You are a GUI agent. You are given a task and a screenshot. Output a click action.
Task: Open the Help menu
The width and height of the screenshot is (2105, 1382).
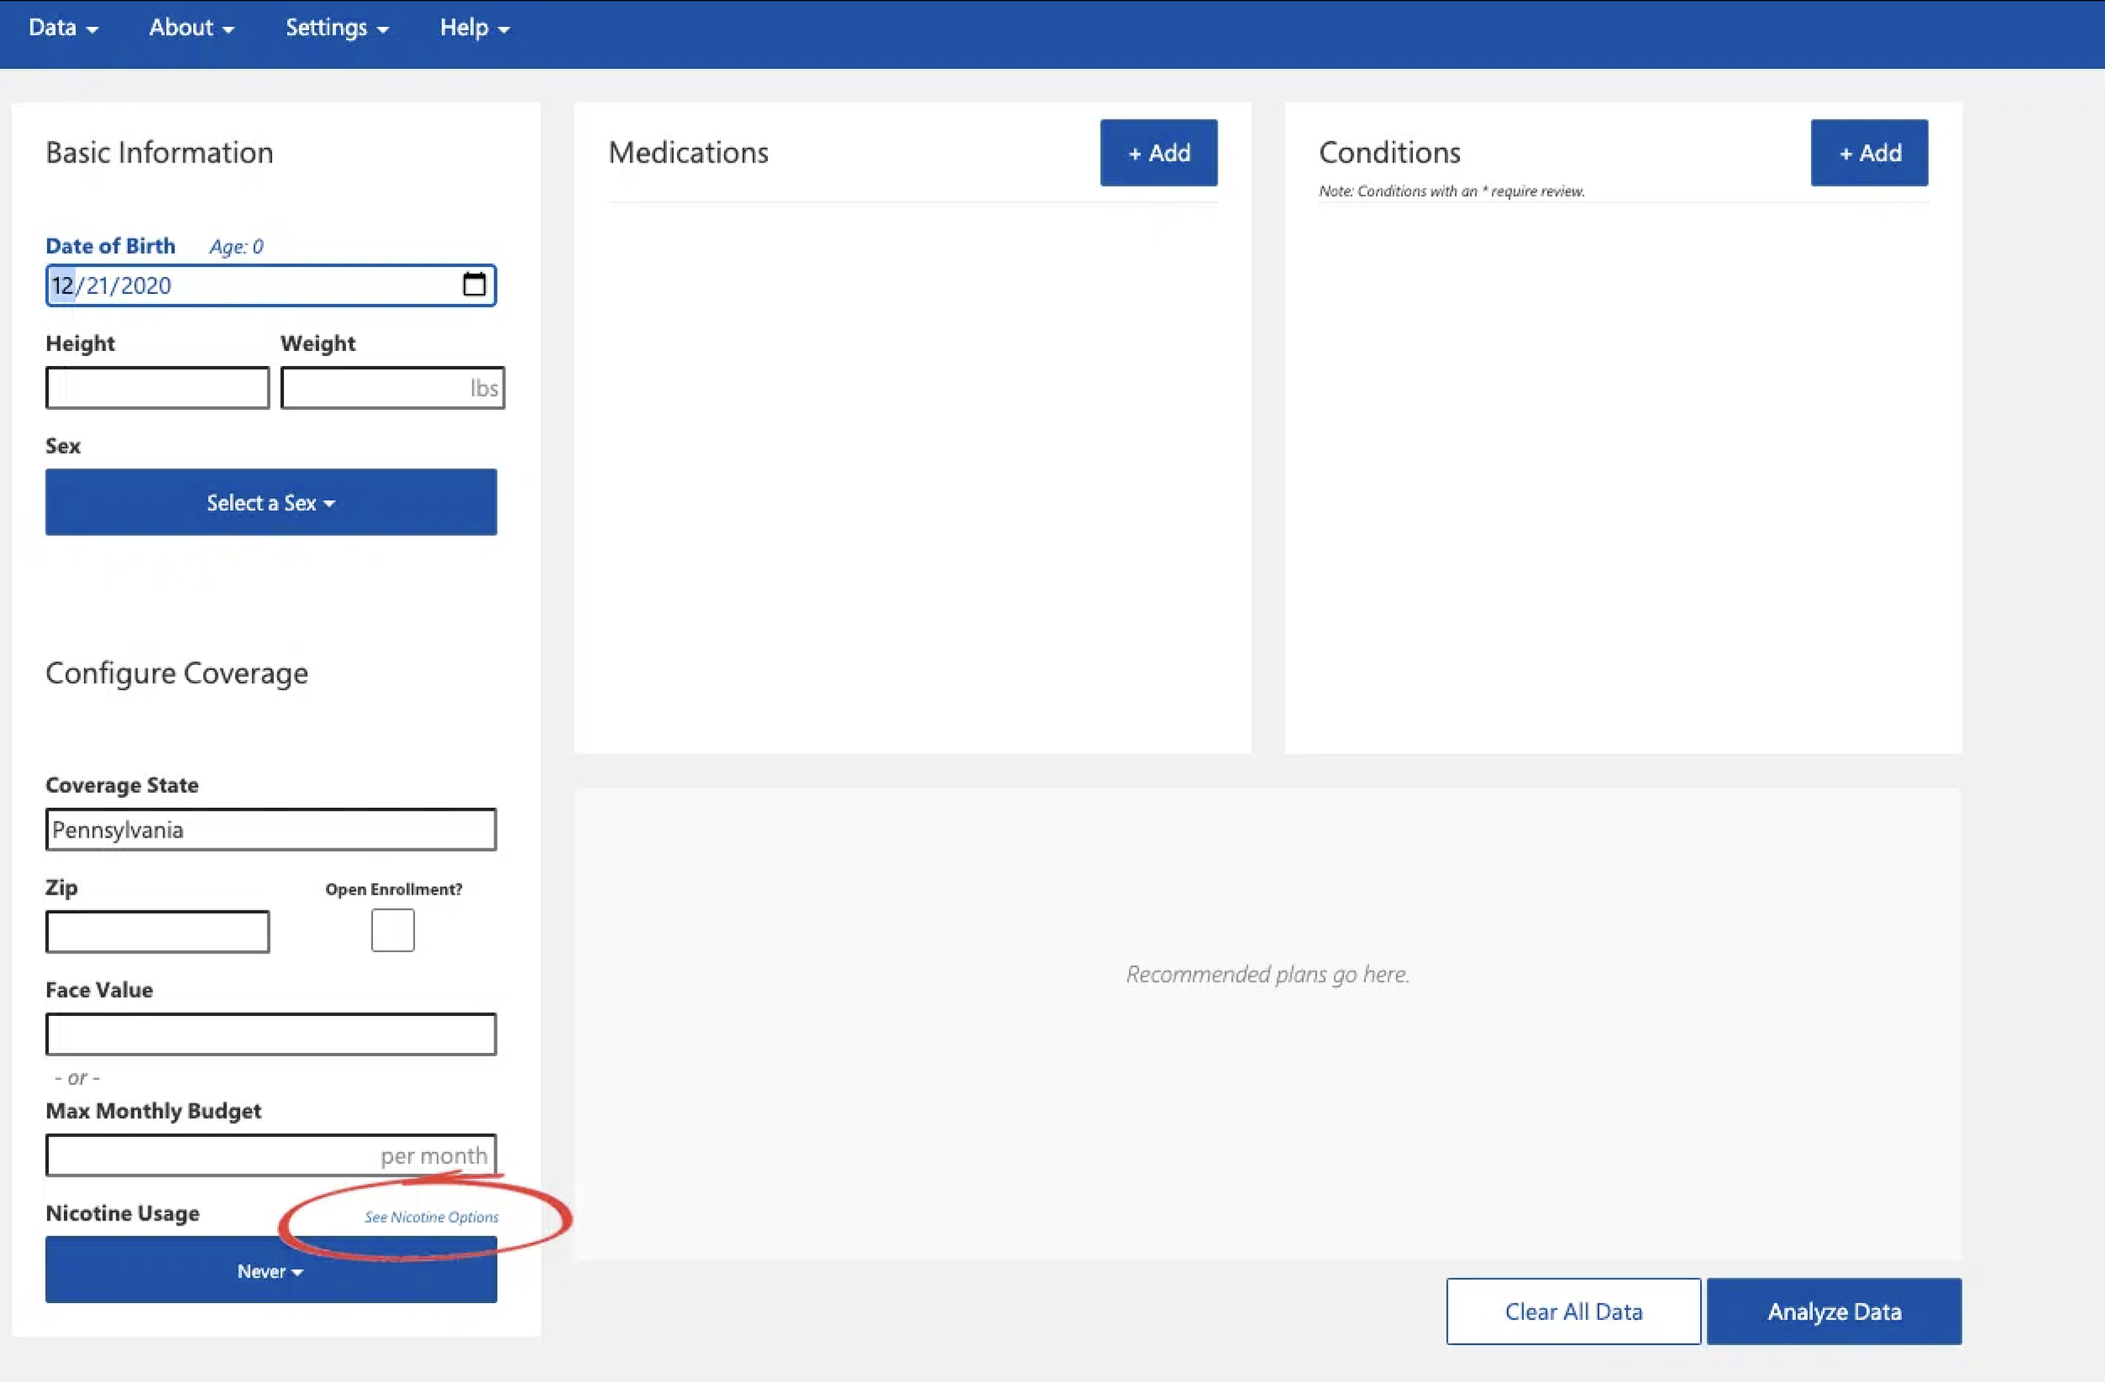474,29
